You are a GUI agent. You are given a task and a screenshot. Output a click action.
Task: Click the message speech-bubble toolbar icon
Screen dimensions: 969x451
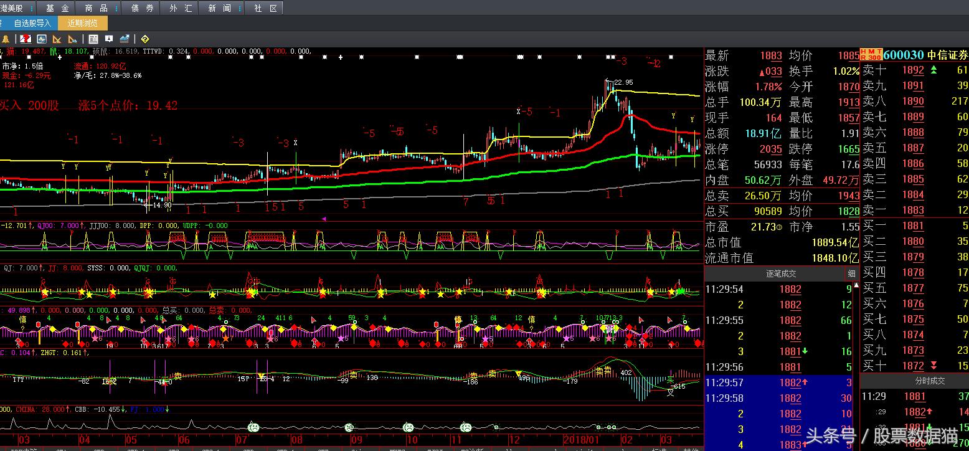click(109, 39)
